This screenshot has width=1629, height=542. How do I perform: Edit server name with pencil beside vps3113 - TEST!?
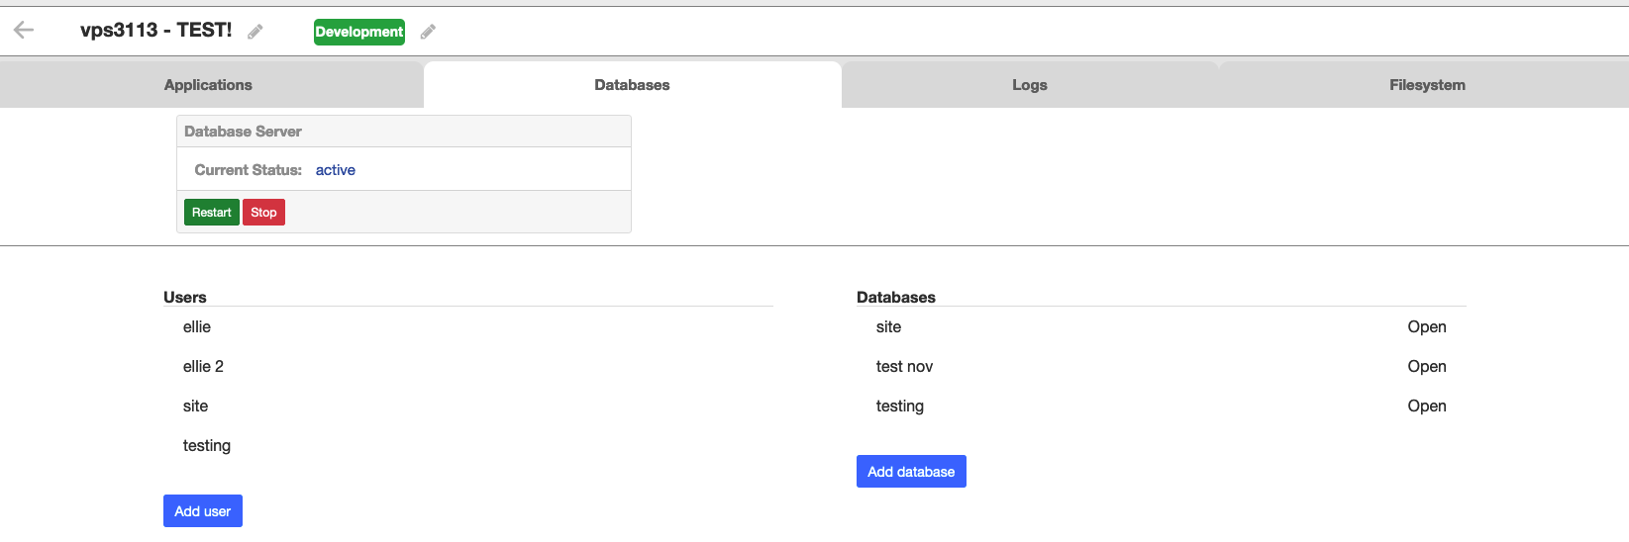coord(255,32)
